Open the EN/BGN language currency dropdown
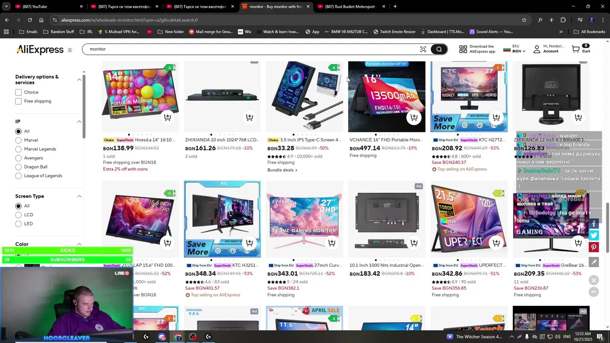The width and height of the screenshot is (610, 343). point(518,49)
